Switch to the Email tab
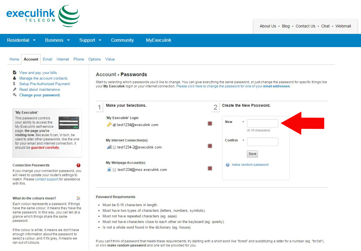Screen dimensions: 361x251 [47, 59]
